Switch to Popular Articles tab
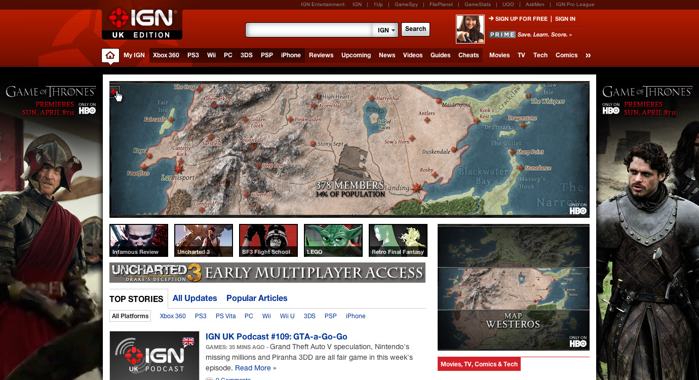The width and height of the screenshot is (699, 380). [x=257, y=298]
